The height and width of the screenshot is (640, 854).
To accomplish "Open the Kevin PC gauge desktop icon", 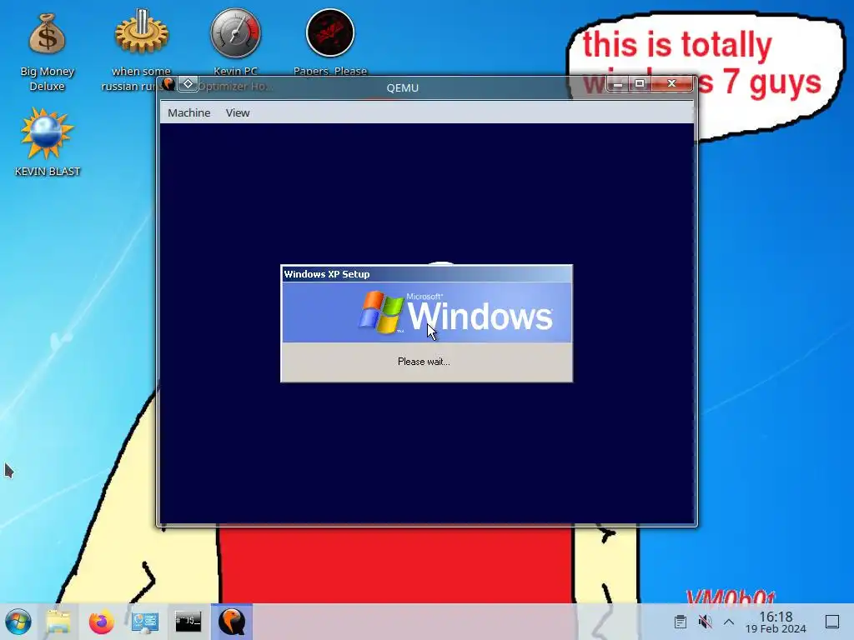I will pos(235,32).
